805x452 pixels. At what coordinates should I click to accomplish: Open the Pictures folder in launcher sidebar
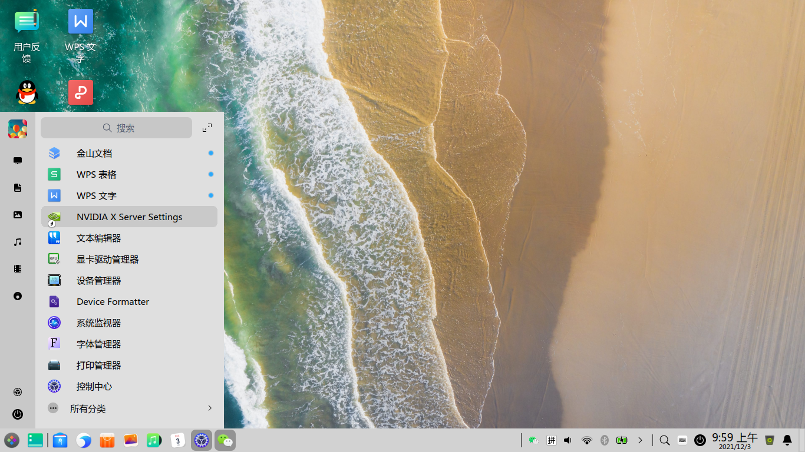(18, 215)
